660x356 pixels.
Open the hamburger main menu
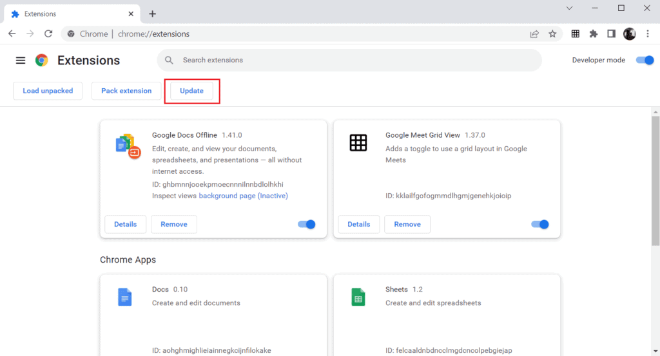[x=20, y=60]
